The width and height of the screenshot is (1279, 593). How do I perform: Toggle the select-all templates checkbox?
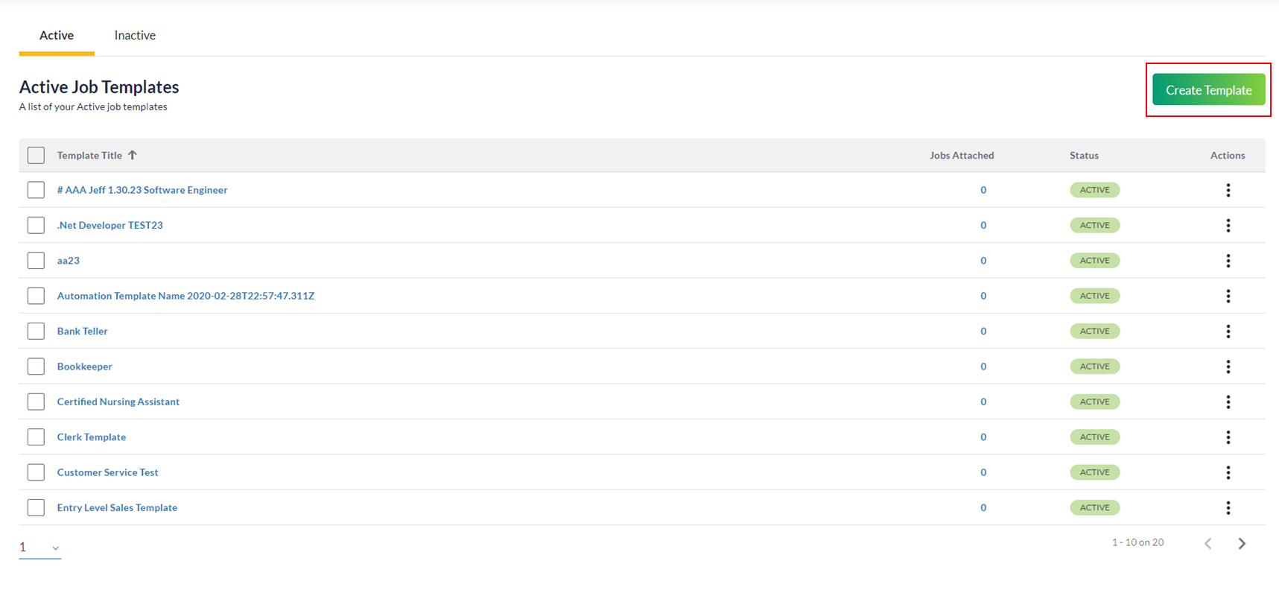36,155
